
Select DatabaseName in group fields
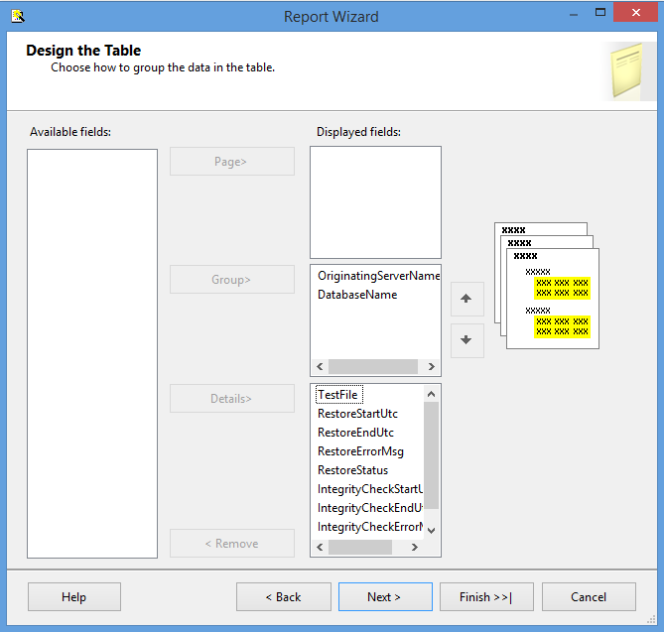(357, 295)
